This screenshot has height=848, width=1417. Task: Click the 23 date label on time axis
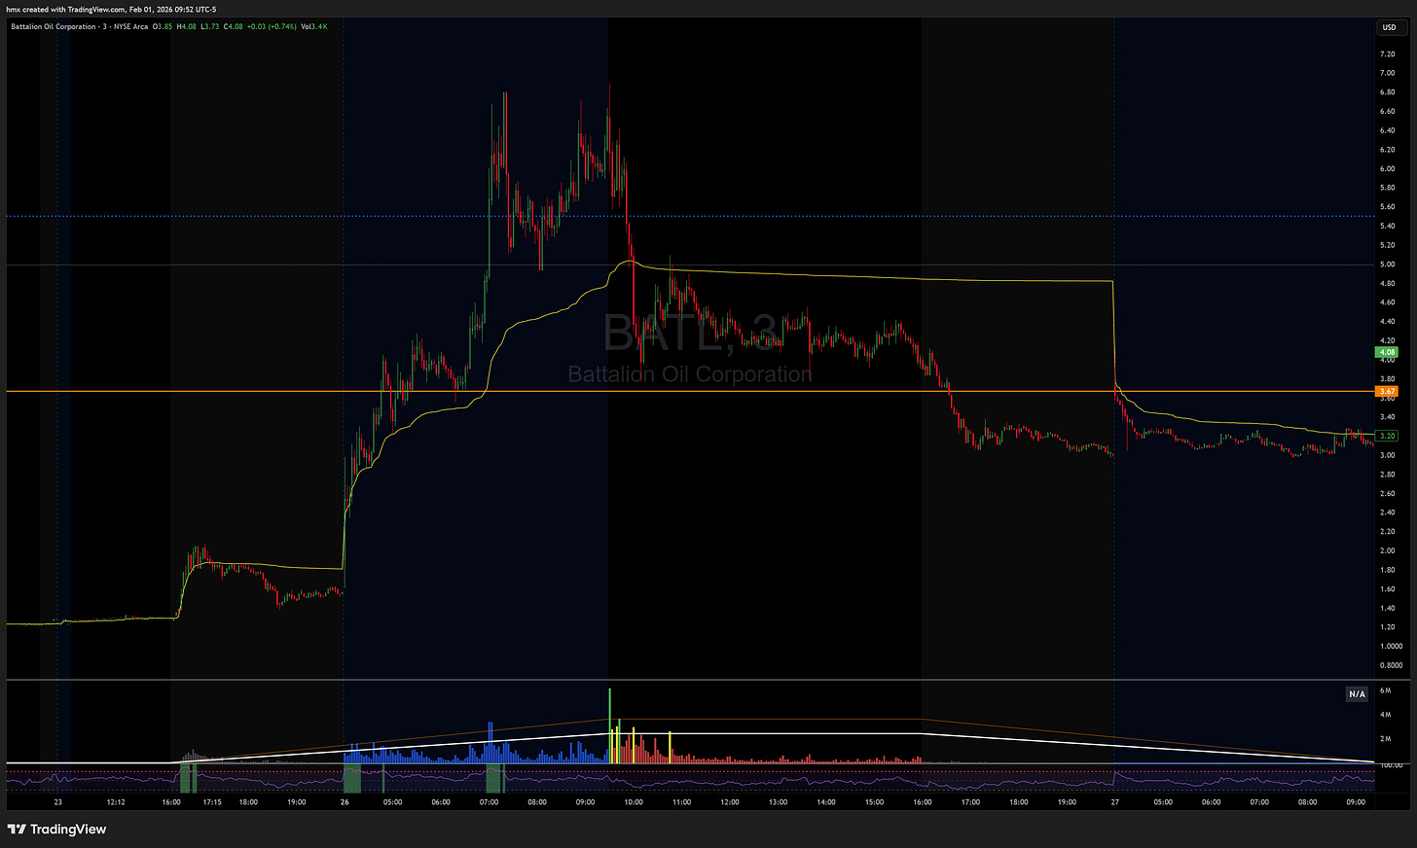coord(58,802)
